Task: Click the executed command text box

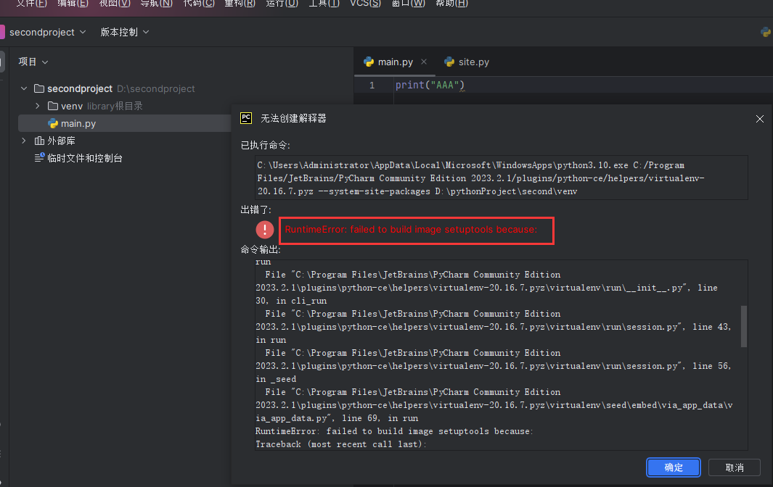Action: 502,178
